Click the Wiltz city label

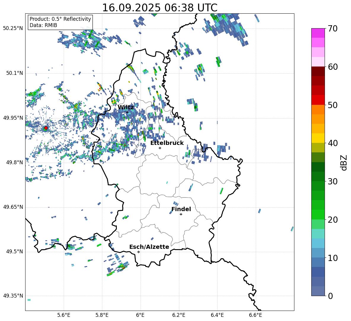pyautogui.click(x=126, y=107)
